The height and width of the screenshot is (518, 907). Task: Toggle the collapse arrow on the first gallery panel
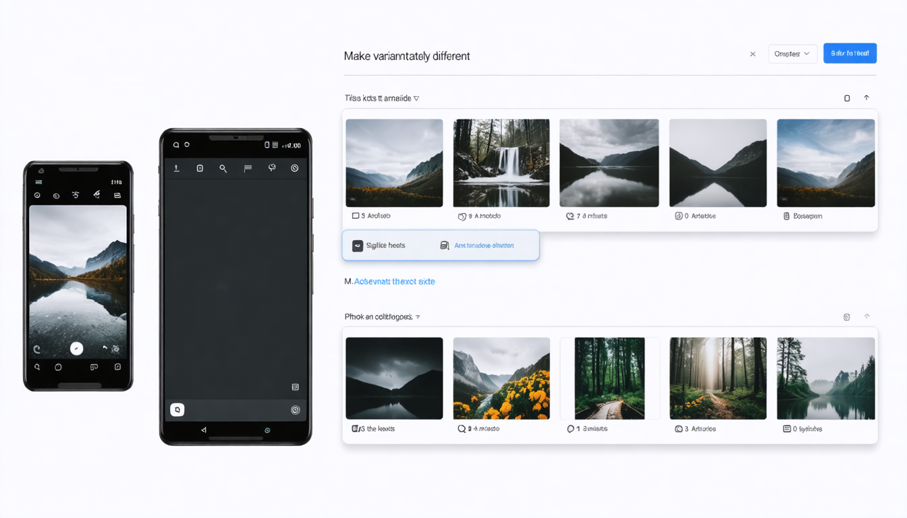867,98
